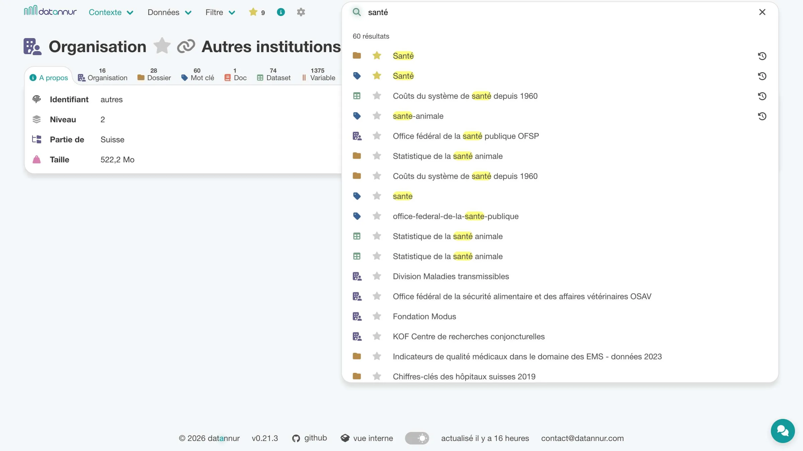
Task: Switch to the A propos tab
Action: pyautogui.click(x=49, y=78)
